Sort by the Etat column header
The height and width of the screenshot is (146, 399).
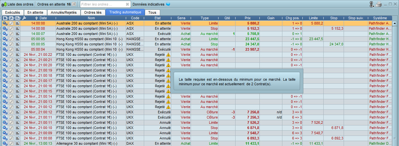coord(158,18)
